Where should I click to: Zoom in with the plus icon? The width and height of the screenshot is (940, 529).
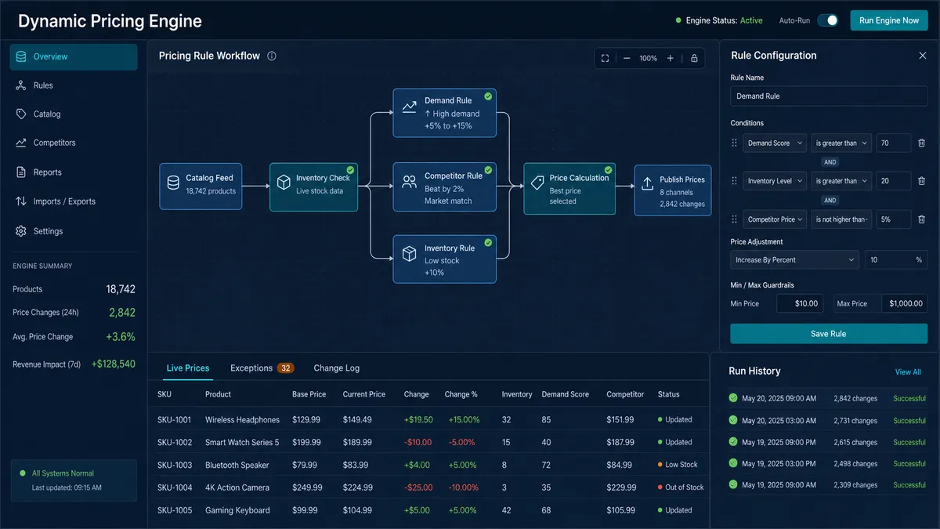tap(671, 58)
